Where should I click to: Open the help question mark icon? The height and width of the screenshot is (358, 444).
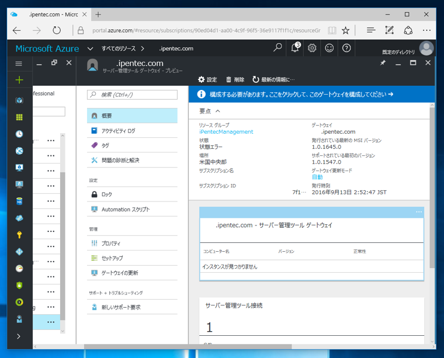click(x=346, y=48)
